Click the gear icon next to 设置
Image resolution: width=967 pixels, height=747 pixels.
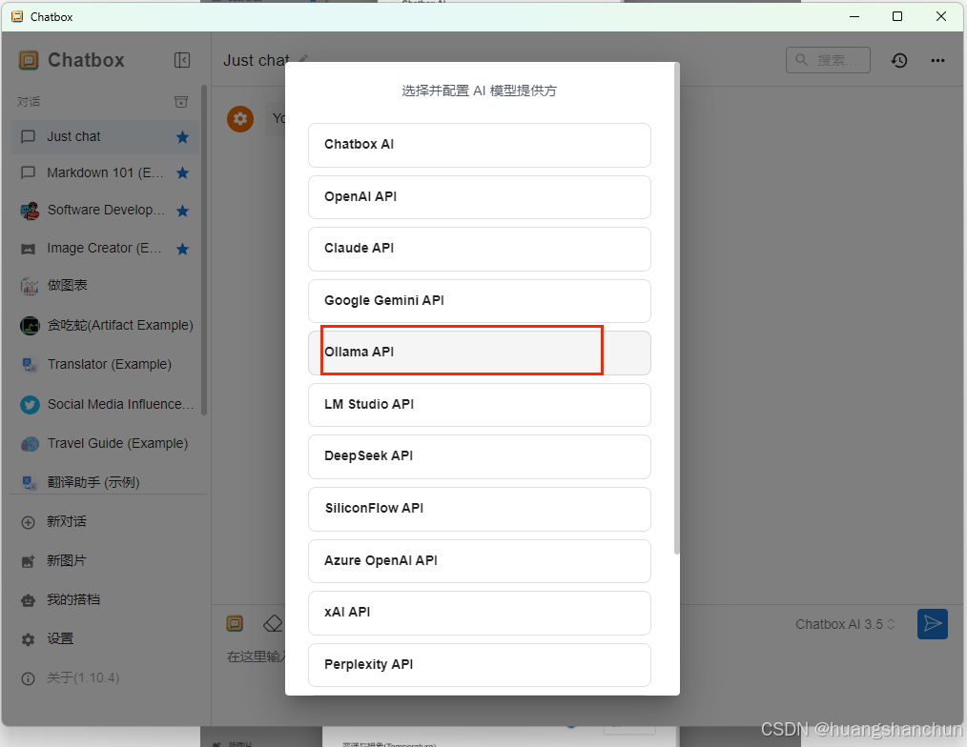29,639
